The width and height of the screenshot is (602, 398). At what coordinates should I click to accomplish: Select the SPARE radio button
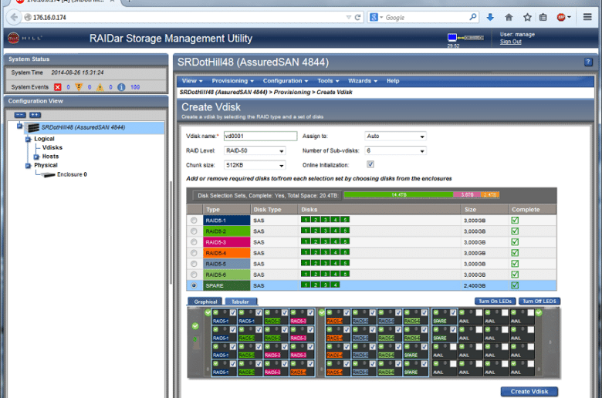(x=194, y=285)
